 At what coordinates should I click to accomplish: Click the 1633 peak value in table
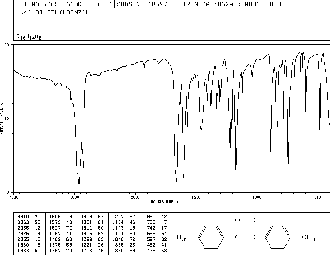coord(24,250)
